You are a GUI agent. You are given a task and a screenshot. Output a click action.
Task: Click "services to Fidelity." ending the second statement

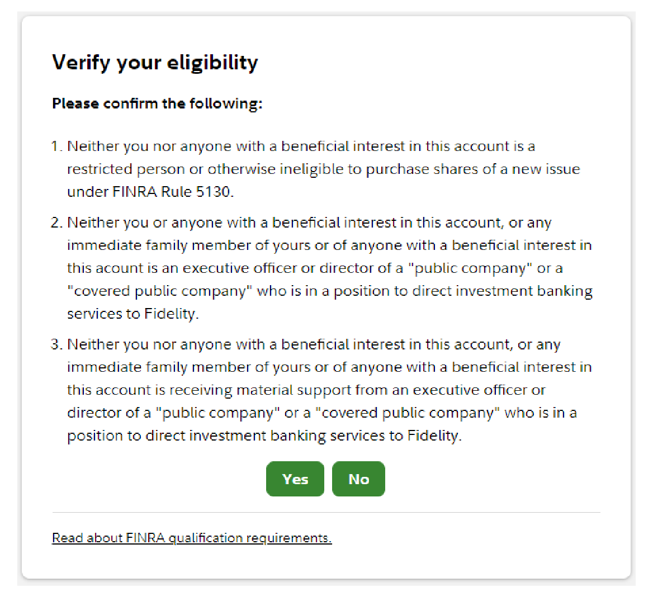133,314
